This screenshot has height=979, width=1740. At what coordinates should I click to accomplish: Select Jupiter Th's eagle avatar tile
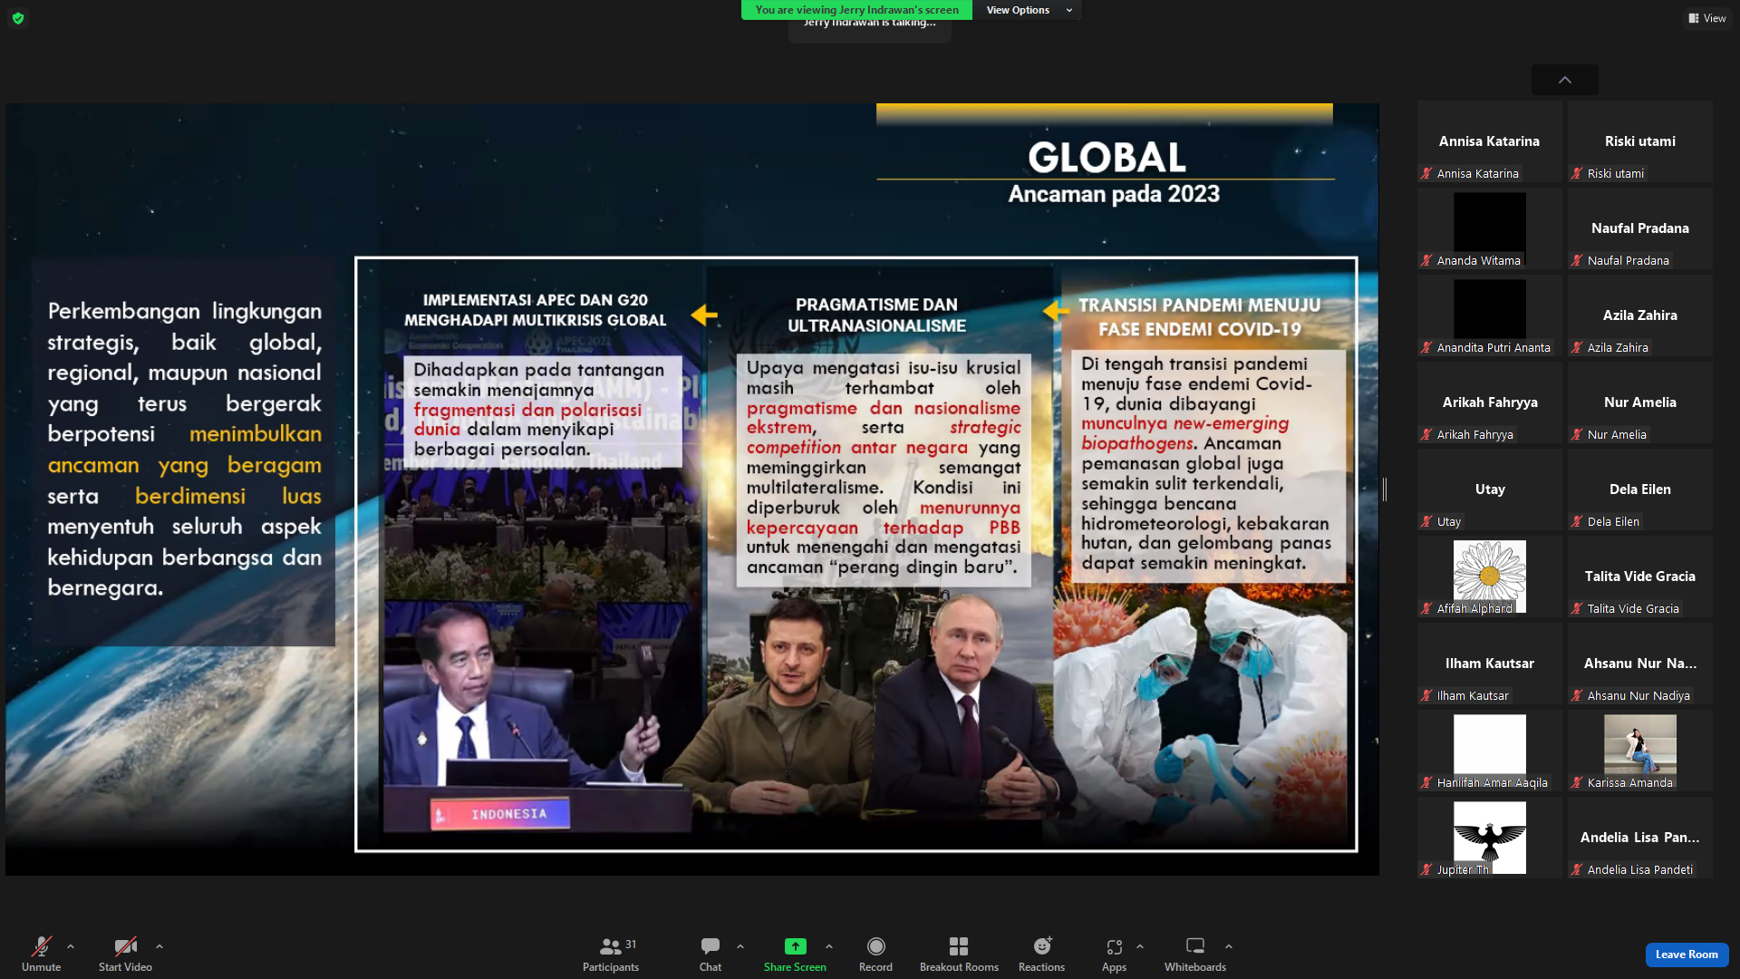click(x=1490, y=838)
